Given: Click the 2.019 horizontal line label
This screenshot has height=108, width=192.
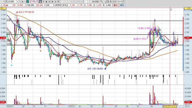Looking at the screenshot, I should [9, 44].
